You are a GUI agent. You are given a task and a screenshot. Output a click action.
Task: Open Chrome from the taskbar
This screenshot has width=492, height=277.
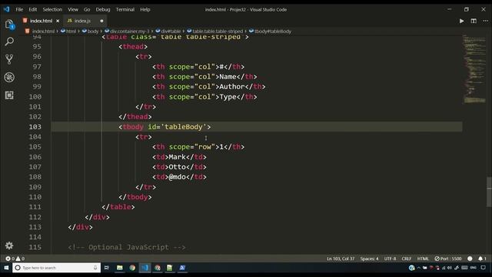point(132,268)
